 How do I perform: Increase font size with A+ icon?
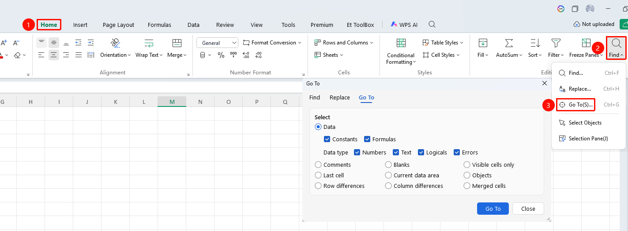[4, 43]
